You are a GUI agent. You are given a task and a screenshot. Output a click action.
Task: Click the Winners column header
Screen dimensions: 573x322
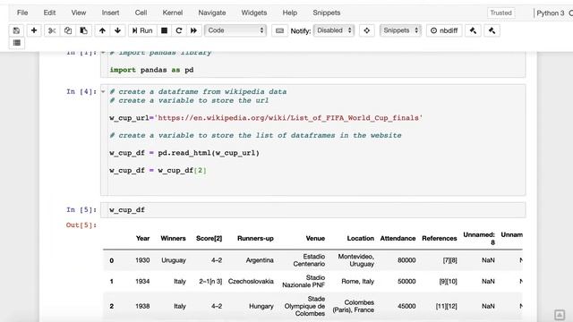pyautogui.click(x=173, y=239)
